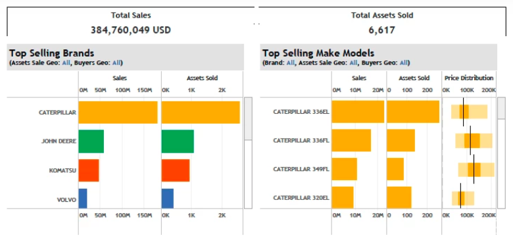Click the Brand 'All' filter link under Top Selling Make Models
513x244 pixels.
click(x=291, y=62)
